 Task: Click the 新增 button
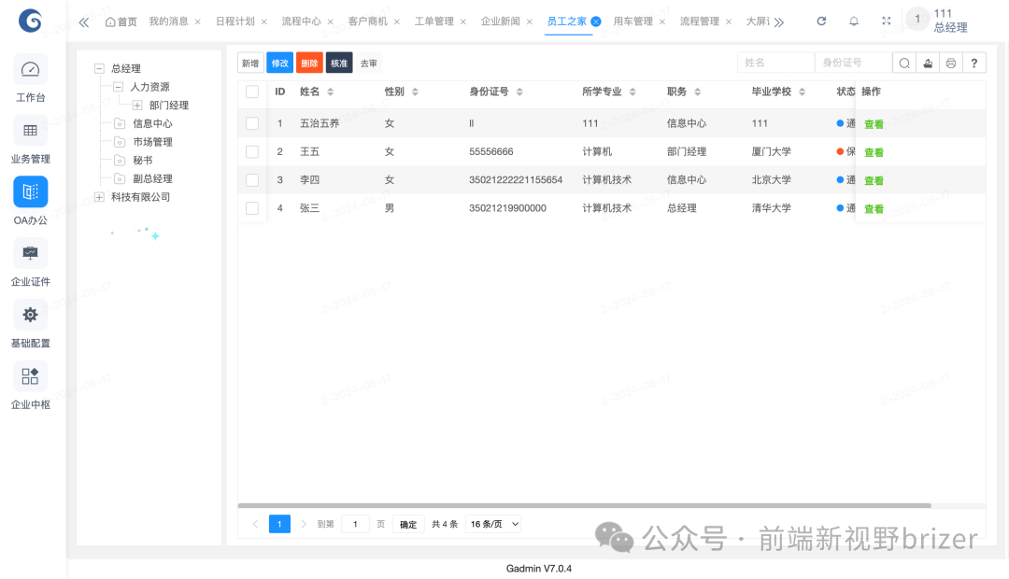pyautogui.click(x=249, y=63)
